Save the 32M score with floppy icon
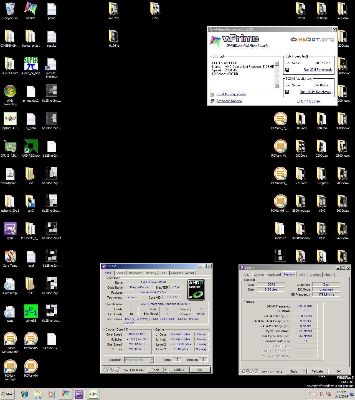The height and width of the screenshot is (400, 355). pyautogui.click(x=287, y=70)
